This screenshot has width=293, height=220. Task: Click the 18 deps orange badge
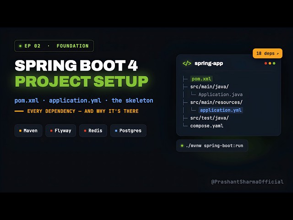(x=267, y=54)
